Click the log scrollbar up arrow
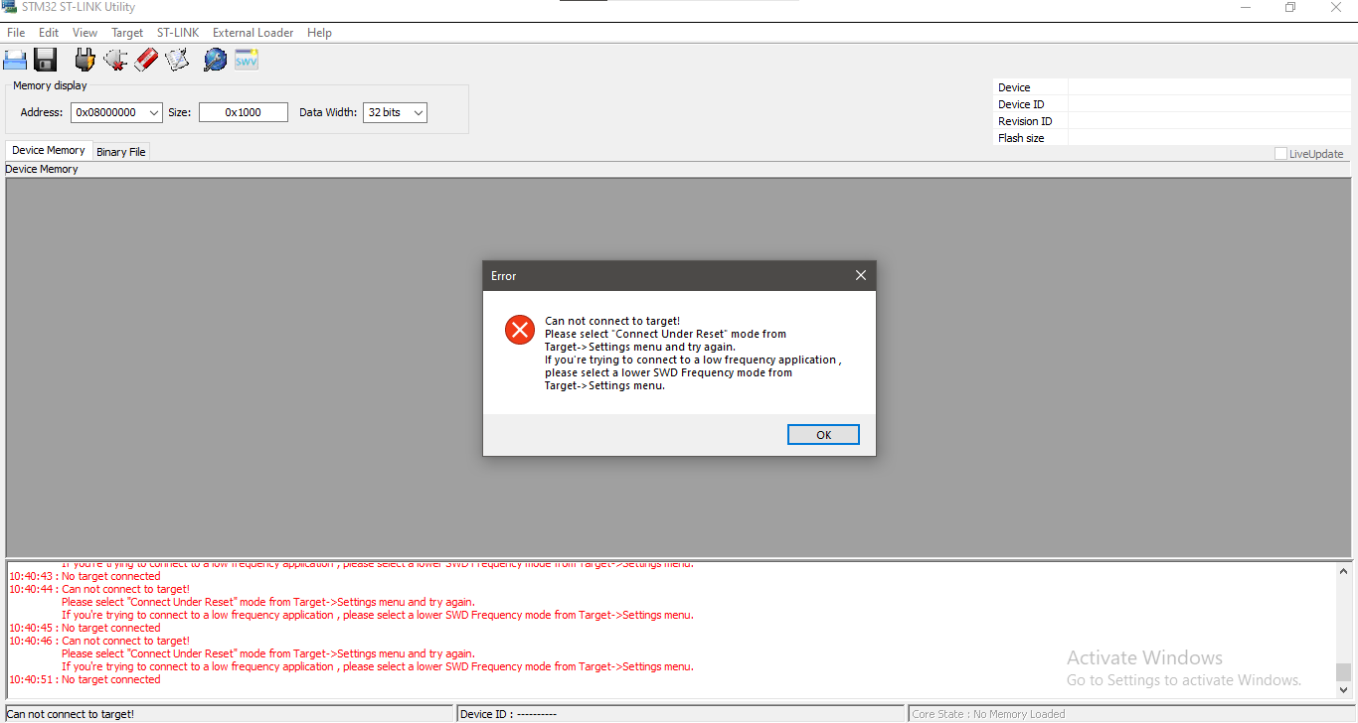The width and height of the screenshot is (1358, 723). coord(1344,572)
